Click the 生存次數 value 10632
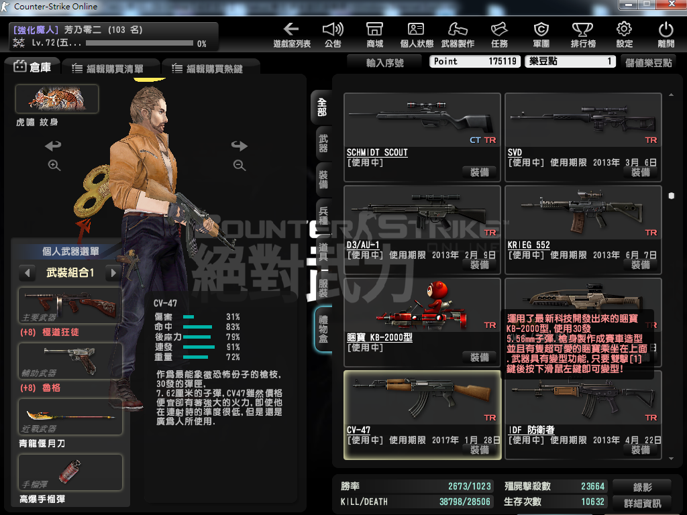 [593, 502]
